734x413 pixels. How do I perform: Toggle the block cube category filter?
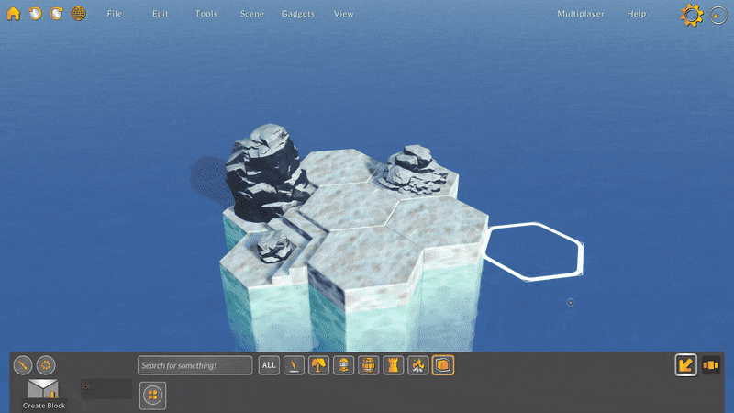443,365
